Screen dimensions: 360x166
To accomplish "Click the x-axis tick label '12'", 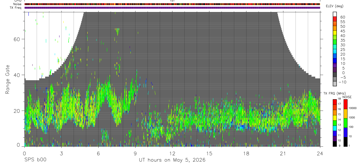I will [x=172, y=153].
